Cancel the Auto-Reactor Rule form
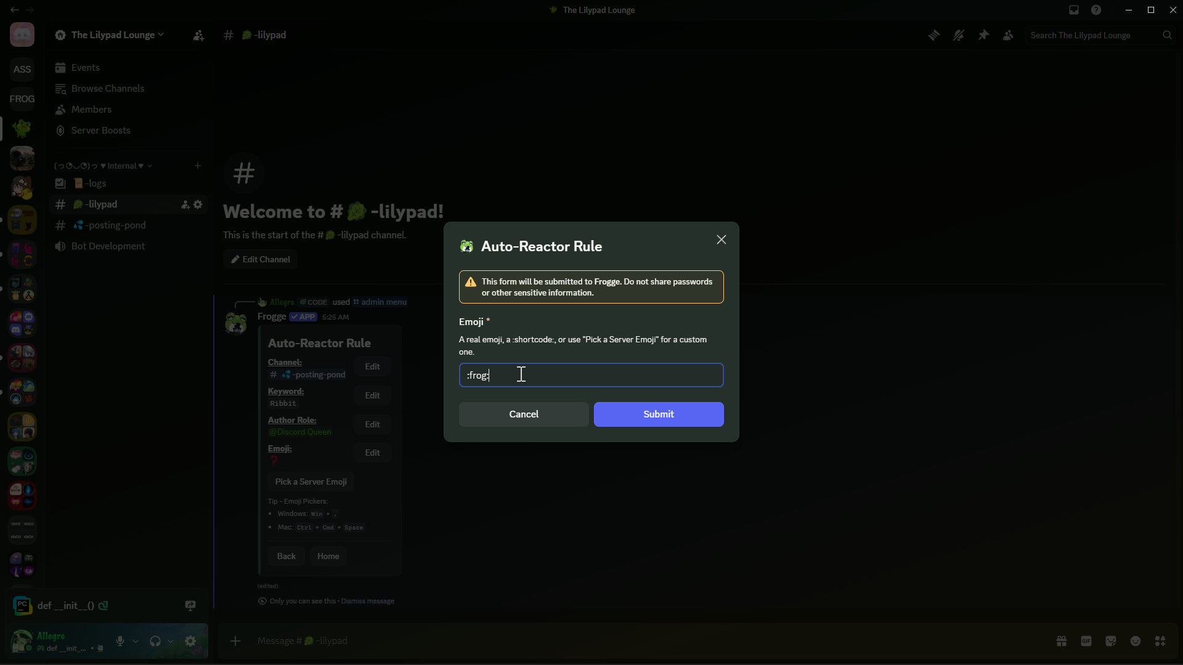Viewport: 1183px width, 665px height. point(524,414)
